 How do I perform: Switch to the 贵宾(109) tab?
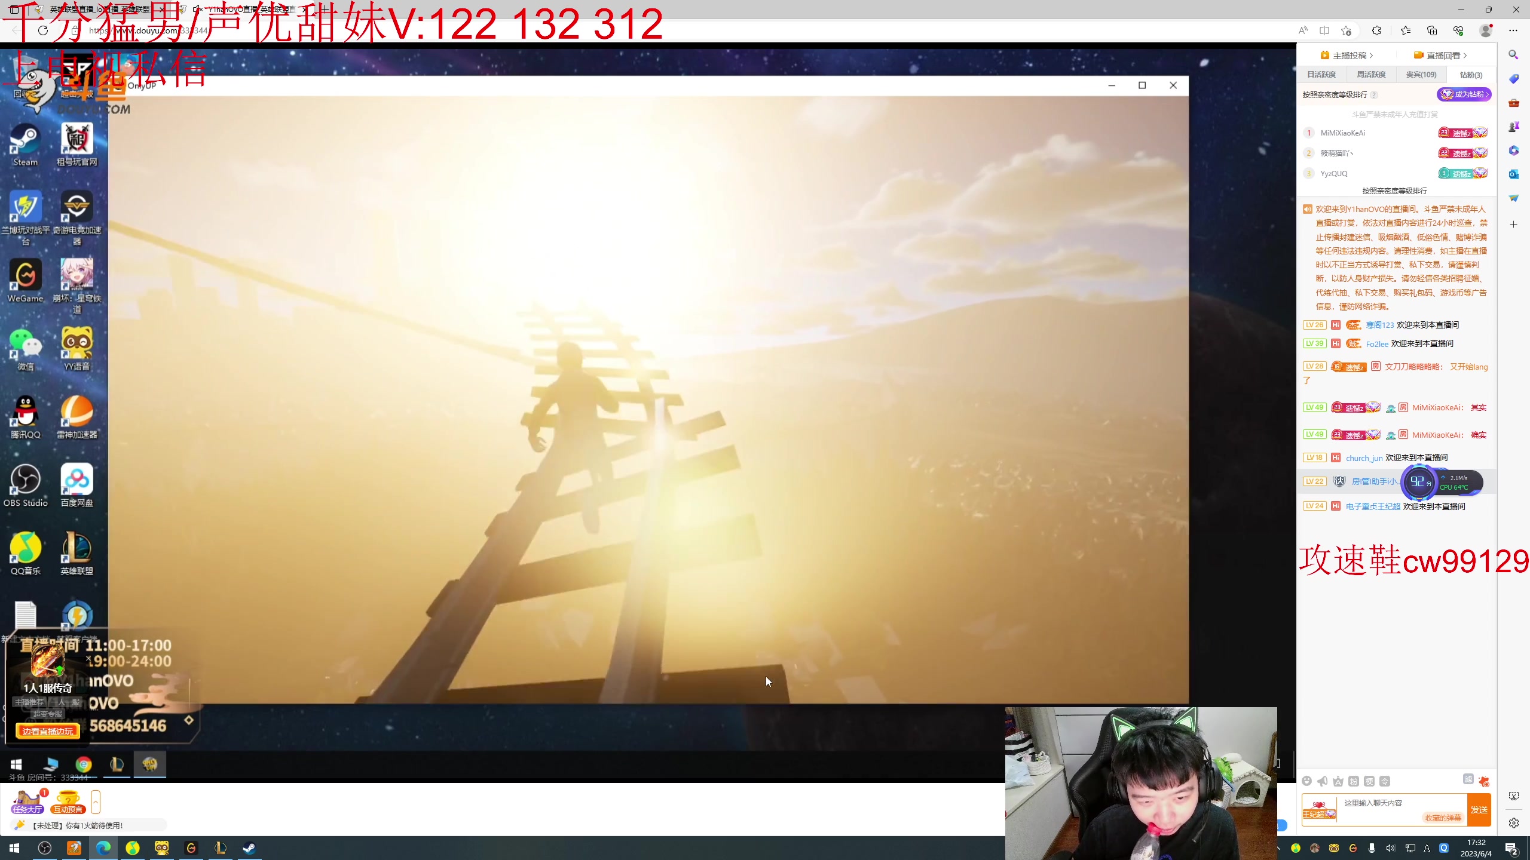pos(1421,75)
